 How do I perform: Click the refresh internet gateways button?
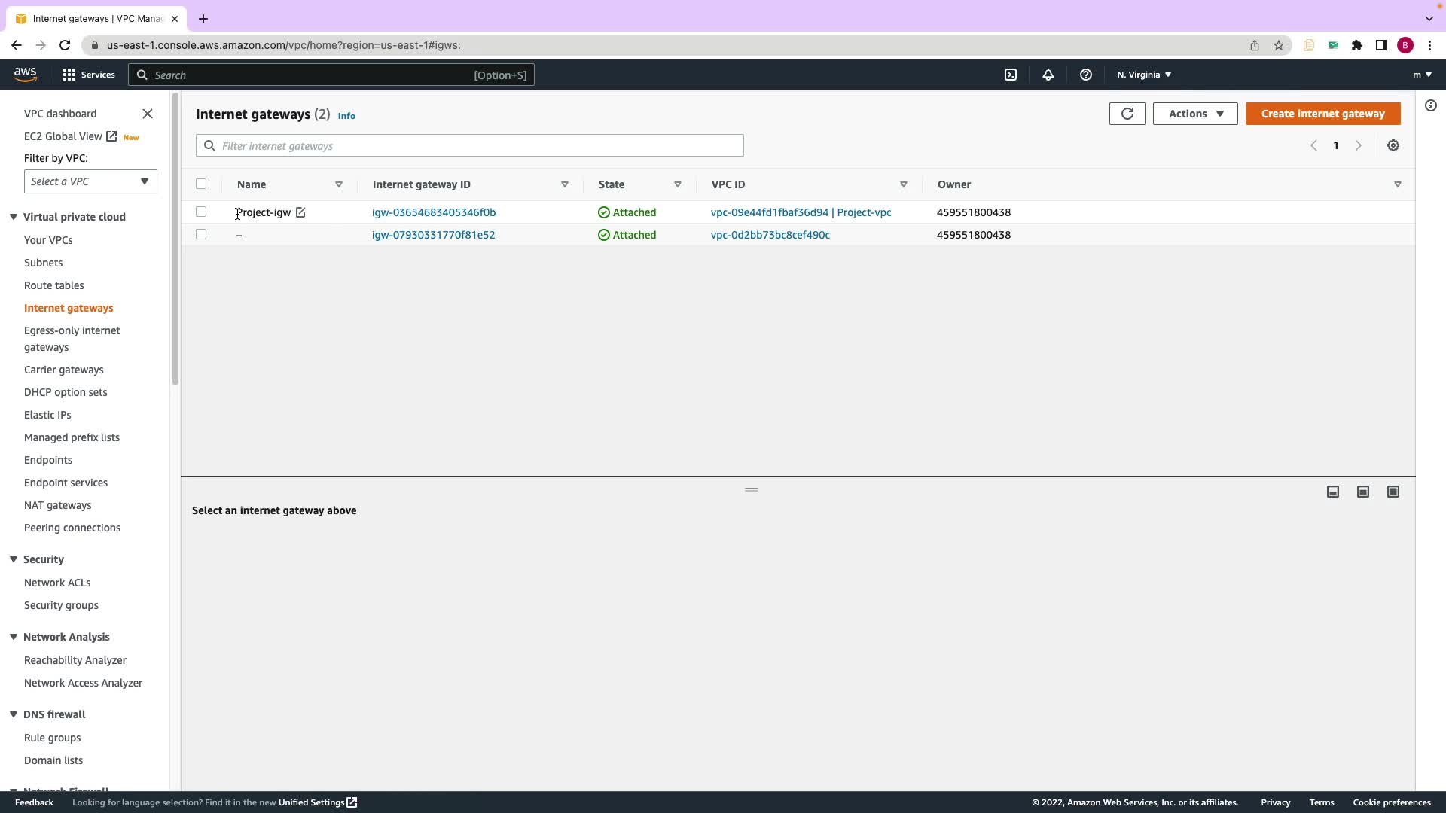tap(1127, 114)
